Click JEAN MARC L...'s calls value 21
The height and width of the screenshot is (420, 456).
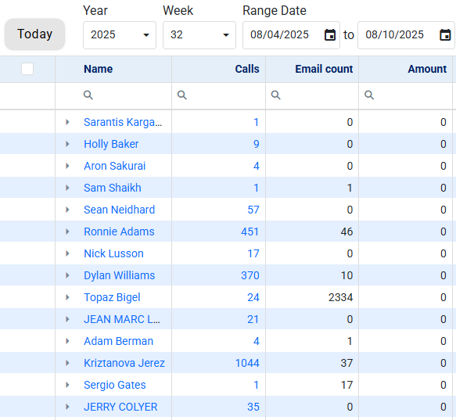tap(253, 319)
